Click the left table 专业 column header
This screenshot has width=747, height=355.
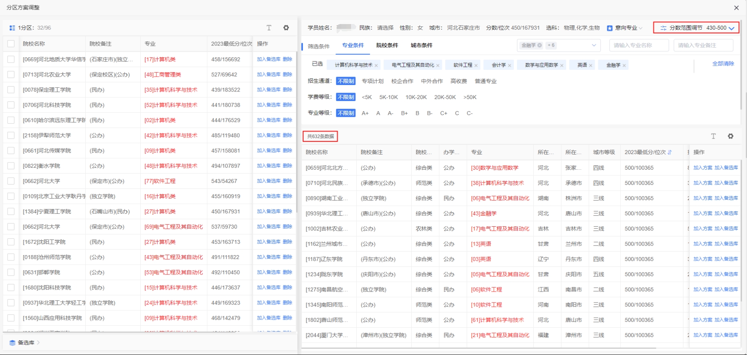pos(150,44)
